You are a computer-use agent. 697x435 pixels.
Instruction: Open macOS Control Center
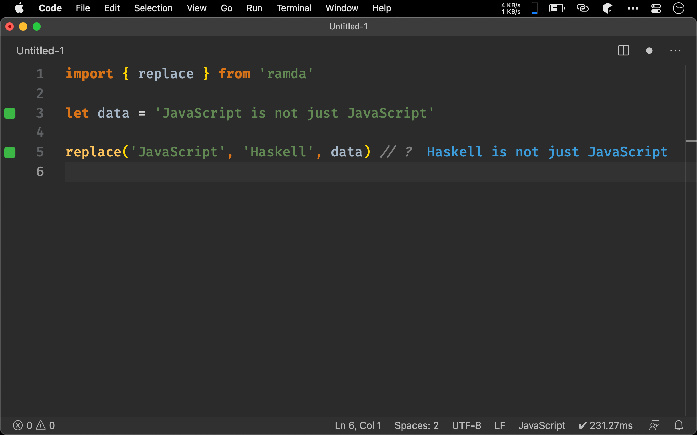(x=656, y=8)
